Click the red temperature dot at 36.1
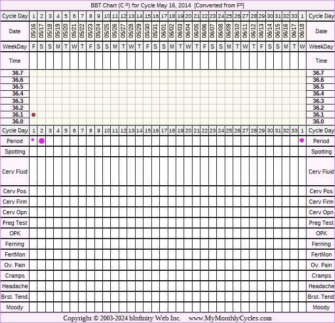This screenshot has width=335, height=323. [33, 115]
